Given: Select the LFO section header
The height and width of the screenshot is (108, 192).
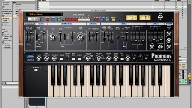Looking at the screenshot, I should (41, 24).
